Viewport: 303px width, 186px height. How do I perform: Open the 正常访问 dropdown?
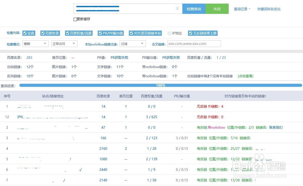pyautogui.click(x=64, y=44)
